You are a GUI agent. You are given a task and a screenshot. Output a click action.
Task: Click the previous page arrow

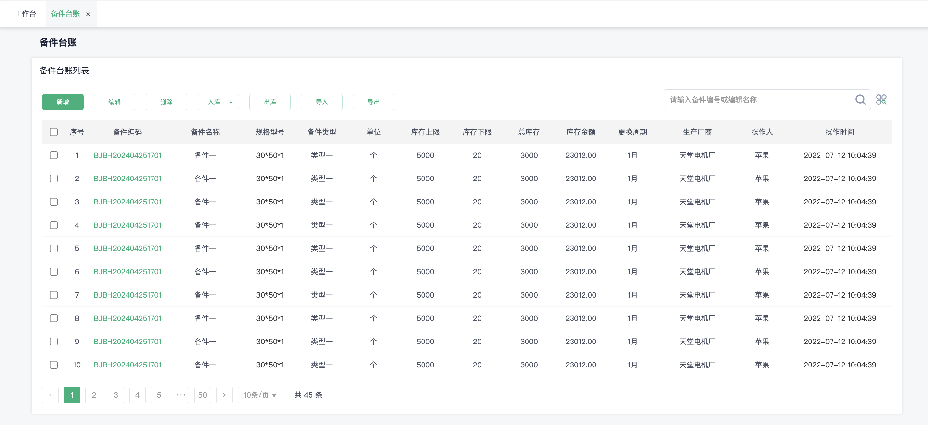click(x=51, y=395)
